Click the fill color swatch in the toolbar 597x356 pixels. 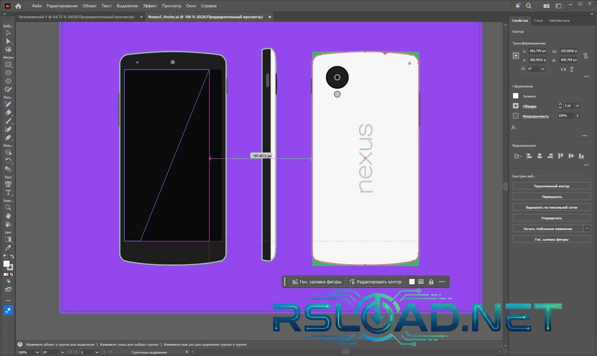(x=7, y=262)
